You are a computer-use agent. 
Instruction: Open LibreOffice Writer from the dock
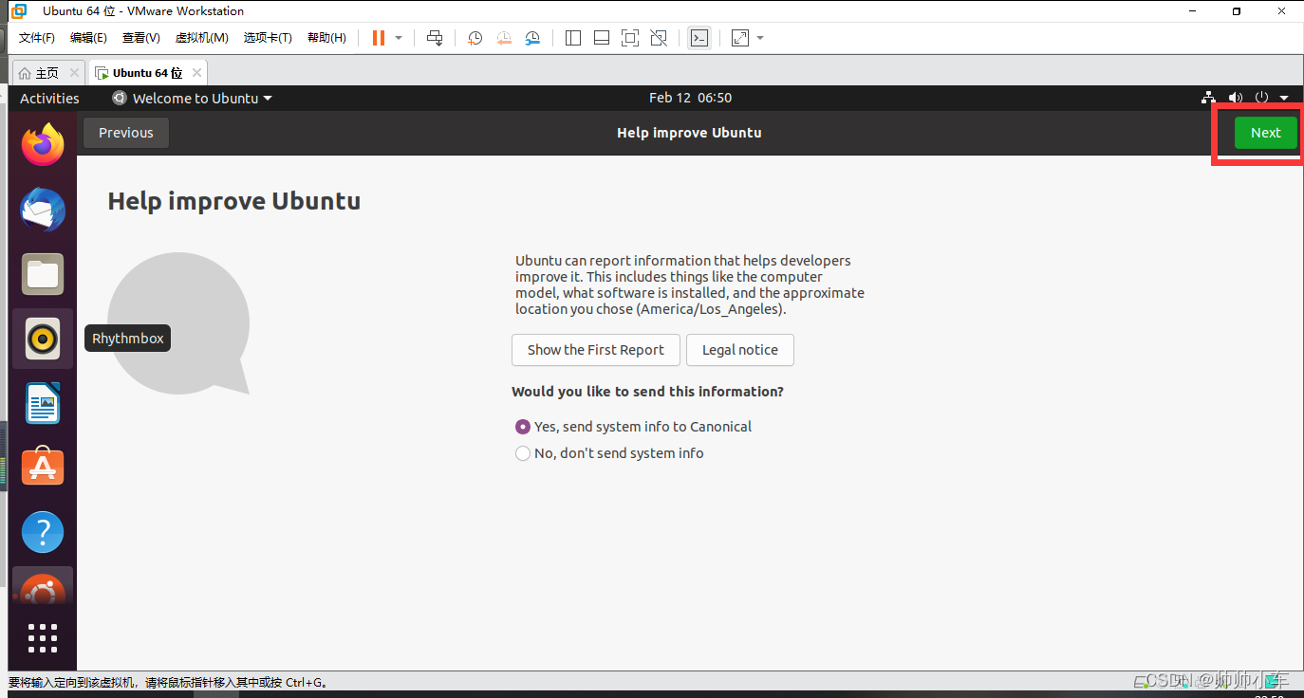[x=43, y=403]
